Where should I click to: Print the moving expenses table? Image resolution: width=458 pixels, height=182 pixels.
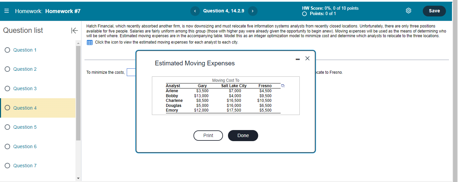208,135
